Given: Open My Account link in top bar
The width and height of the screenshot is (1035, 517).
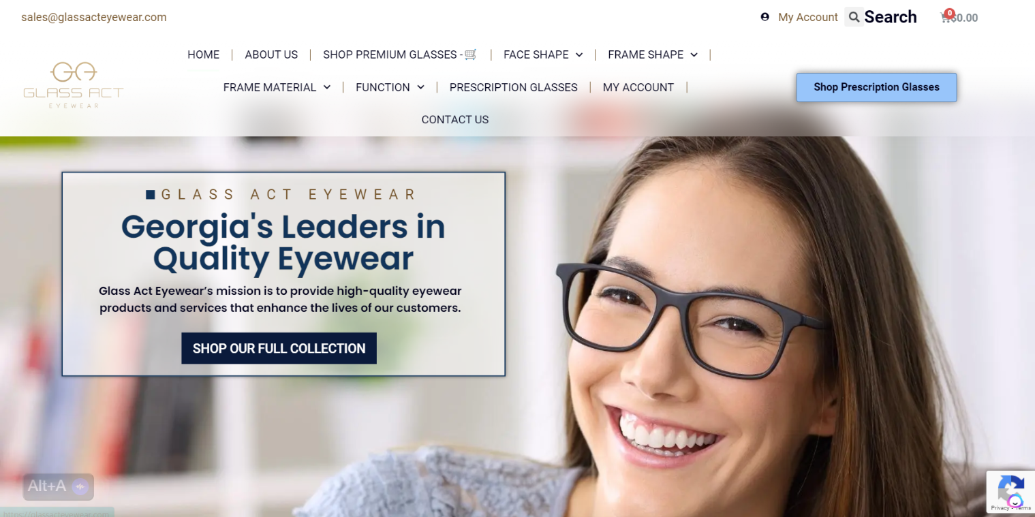Looking at the screenshot, I should (808, 17).
